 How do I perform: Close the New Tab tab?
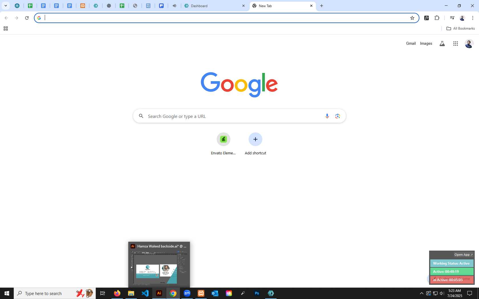311,6
